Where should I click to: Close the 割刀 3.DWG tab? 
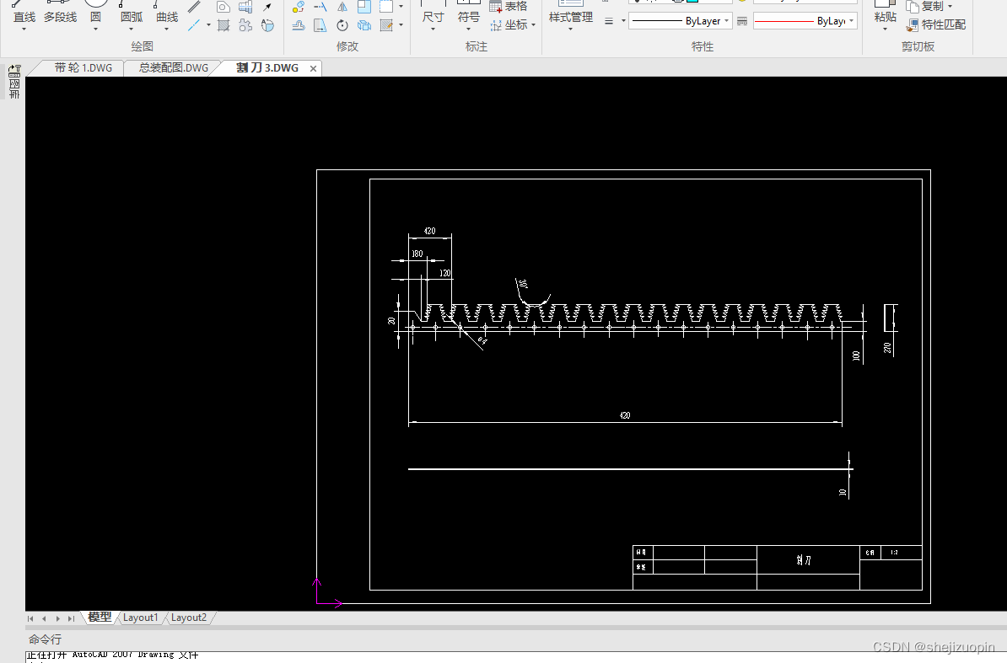click(x=314, y=68)
